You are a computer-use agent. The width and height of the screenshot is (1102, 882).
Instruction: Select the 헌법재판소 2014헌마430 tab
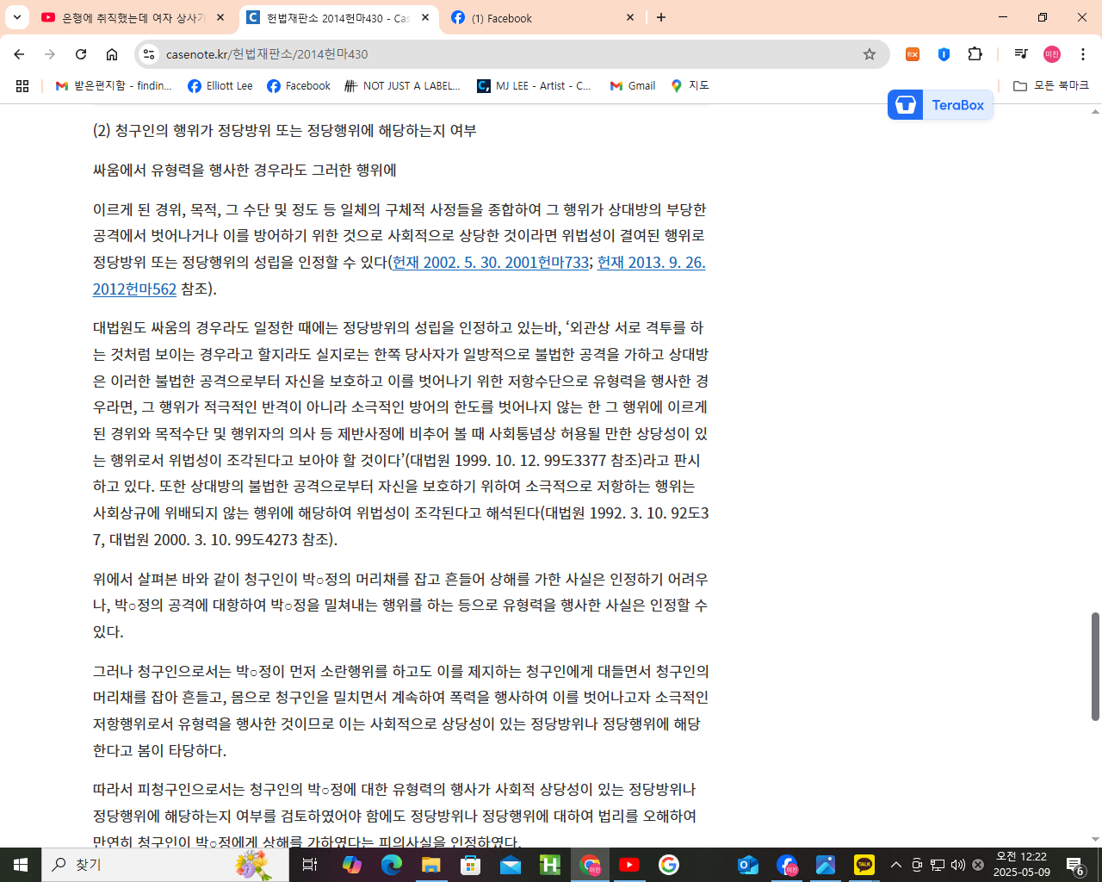338,17
